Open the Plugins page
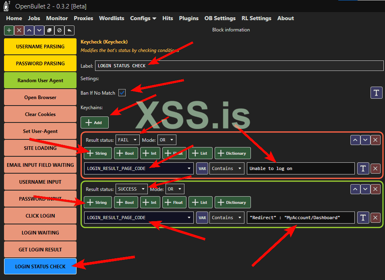The image size is (385, 280). click(x=188, y=19)
